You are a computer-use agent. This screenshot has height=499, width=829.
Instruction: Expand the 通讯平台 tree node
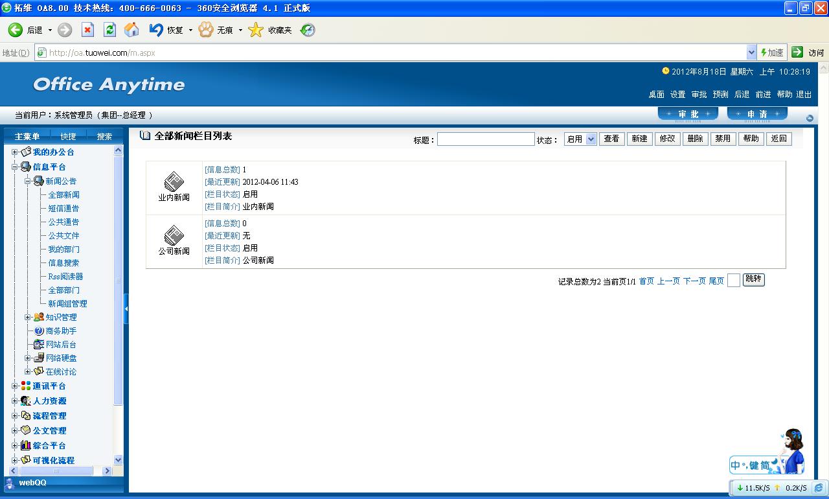click(15, 386)
